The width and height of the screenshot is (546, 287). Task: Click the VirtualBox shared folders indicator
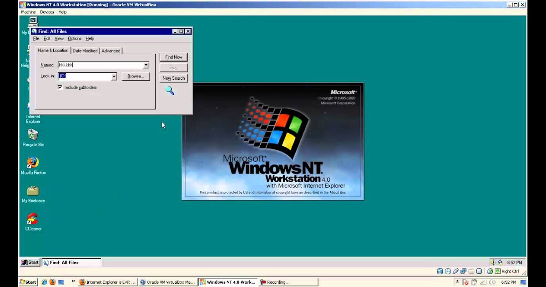[x=471, y=271]
